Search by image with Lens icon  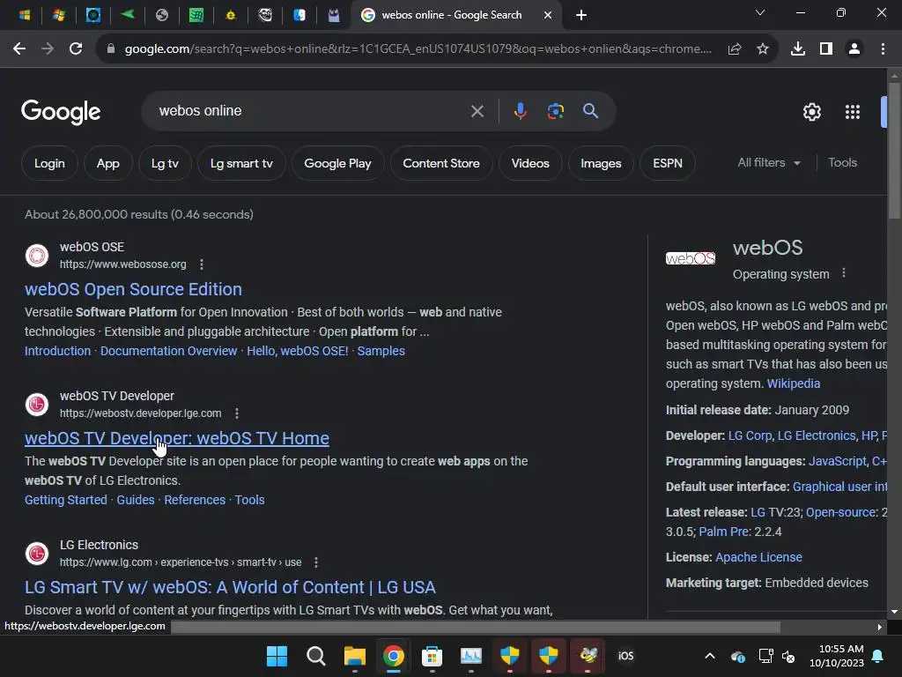[x=556, y=111]
